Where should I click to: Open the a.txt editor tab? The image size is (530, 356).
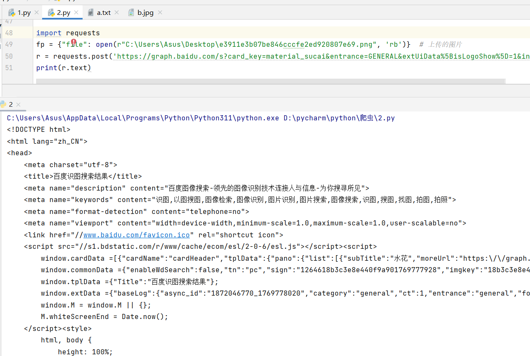tap(103, 13)
